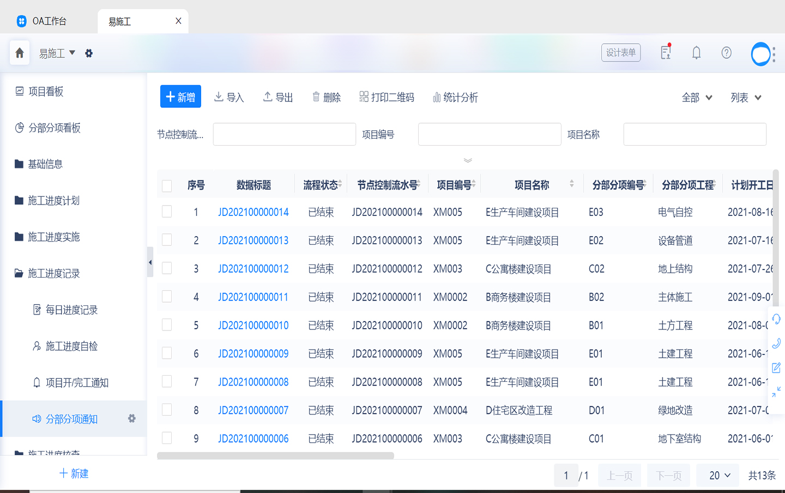Click the 新增 button
785x493 pixels.
(x=180, y=97)
